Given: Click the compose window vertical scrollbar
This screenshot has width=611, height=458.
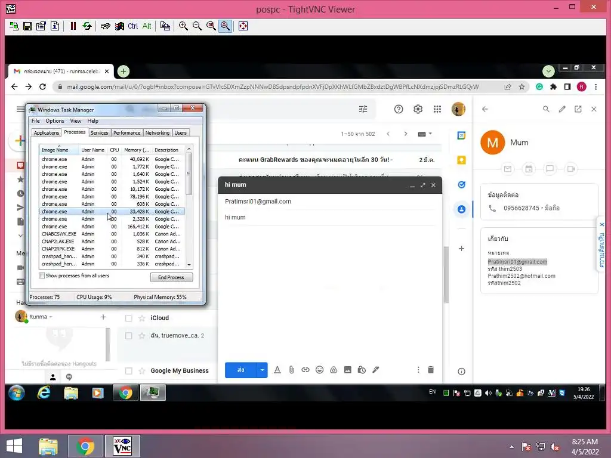Looking at the screenshot, I should coord(446,275).
